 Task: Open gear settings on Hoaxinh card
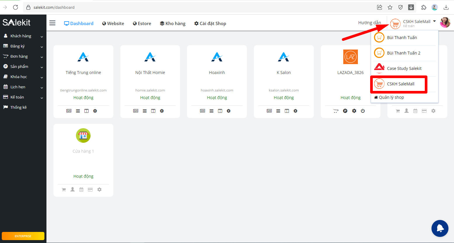(x=228, y=111)
